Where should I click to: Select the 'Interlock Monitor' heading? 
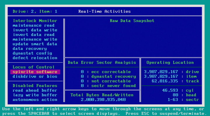(x=35, y=21)
